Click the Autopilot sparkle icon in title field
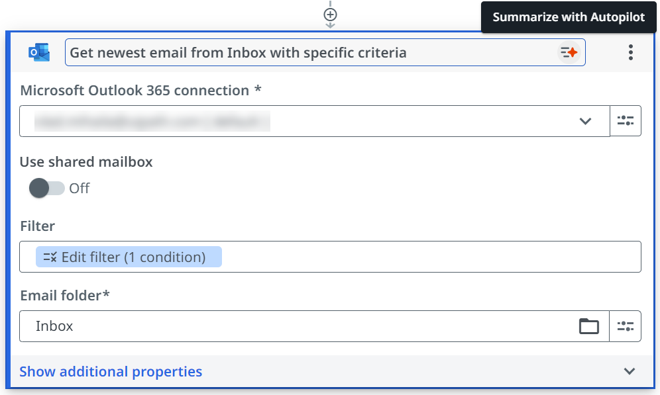Screen dimensions: 660x395 (567, 52)
